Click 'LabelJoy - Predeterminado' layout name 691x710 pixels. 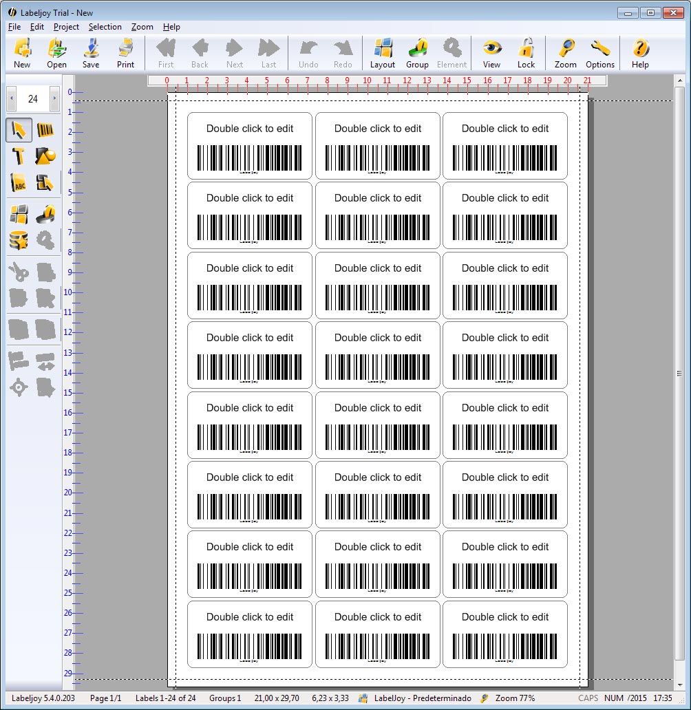point(423,698)
